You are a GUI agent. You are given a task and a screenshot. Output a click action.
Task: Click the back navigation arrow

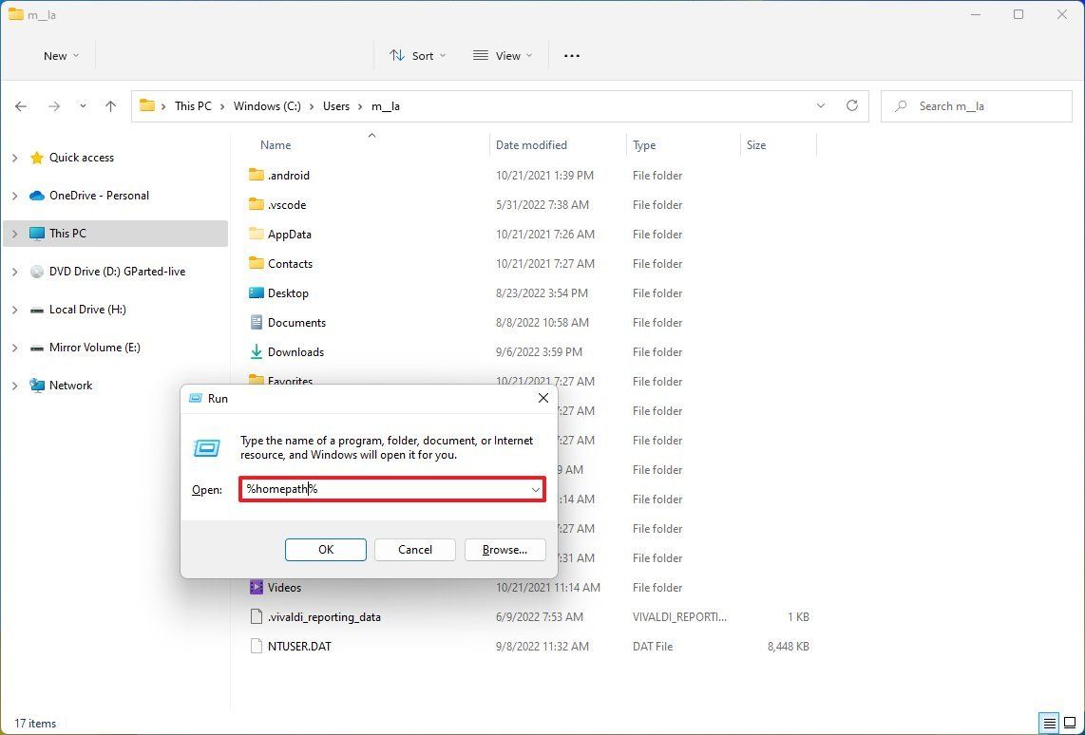coord(21,106)
